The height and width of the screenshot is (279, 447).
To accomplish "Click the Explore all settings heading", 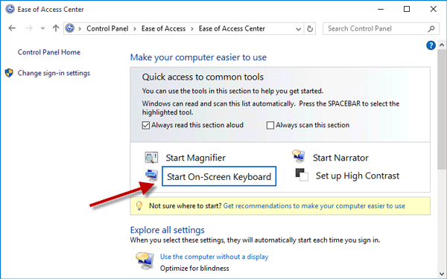I will coord(168,230).
